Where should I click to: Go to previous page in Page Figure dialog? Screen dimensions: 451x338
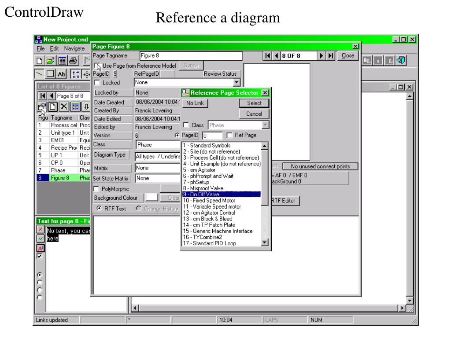point(276,55)
